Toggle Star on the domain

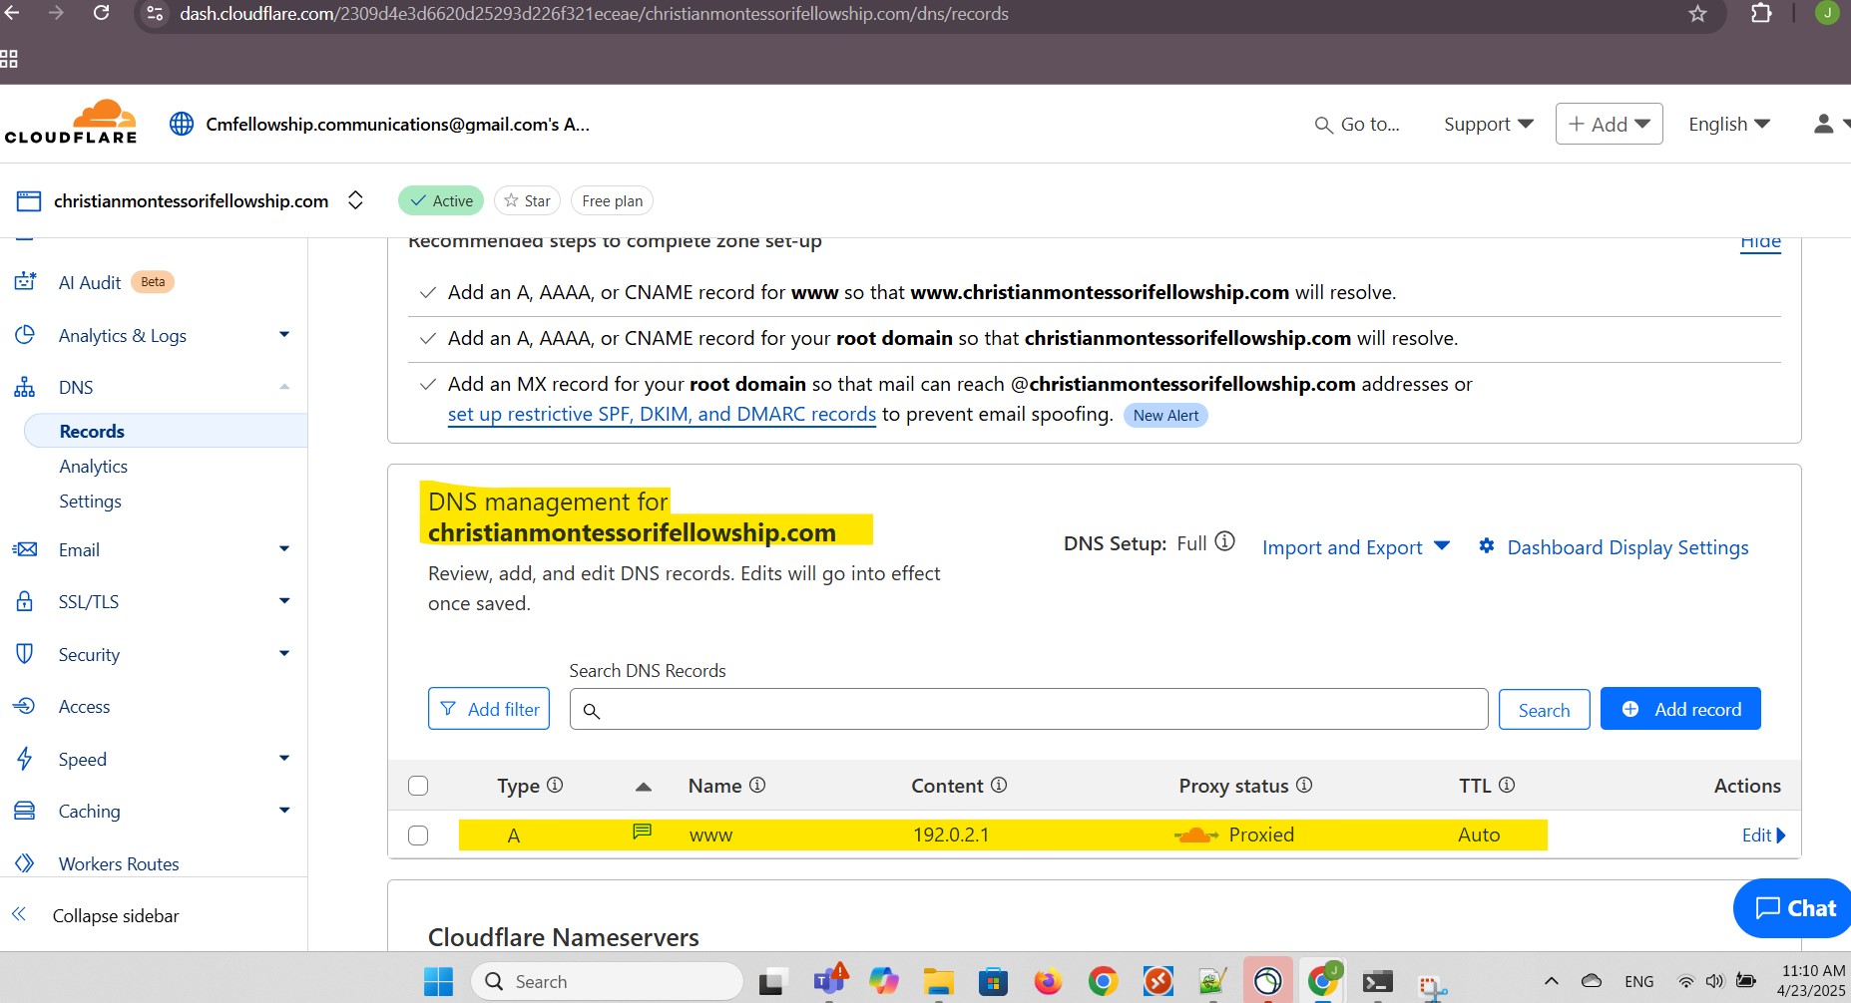527,200
